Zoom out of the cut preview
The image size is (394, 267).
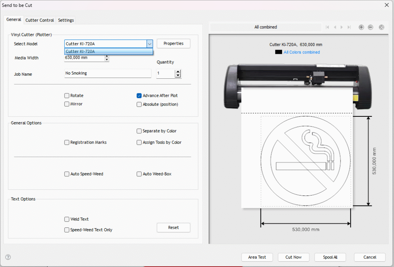(x=371, y=27)
